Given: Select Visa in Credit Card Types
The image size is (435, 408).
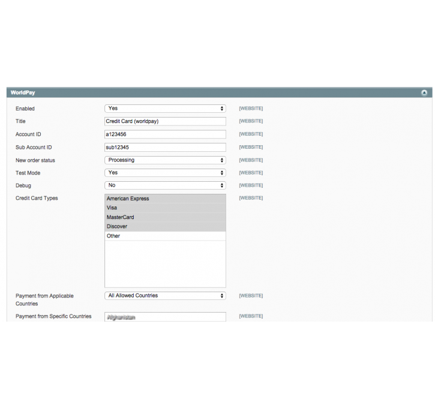Looking at the screenshot, I should 166,208.
